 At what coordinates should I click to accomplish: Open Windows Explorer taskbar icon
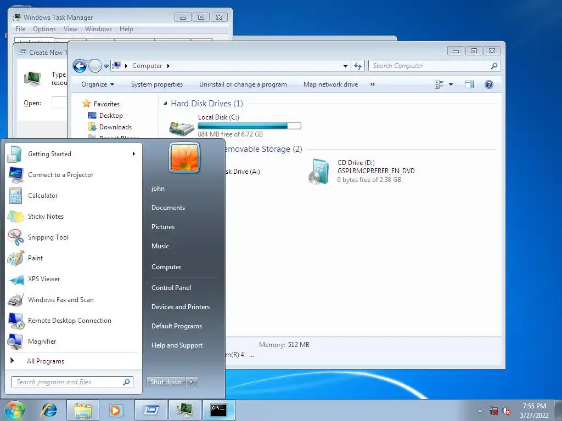click(83, 410)
